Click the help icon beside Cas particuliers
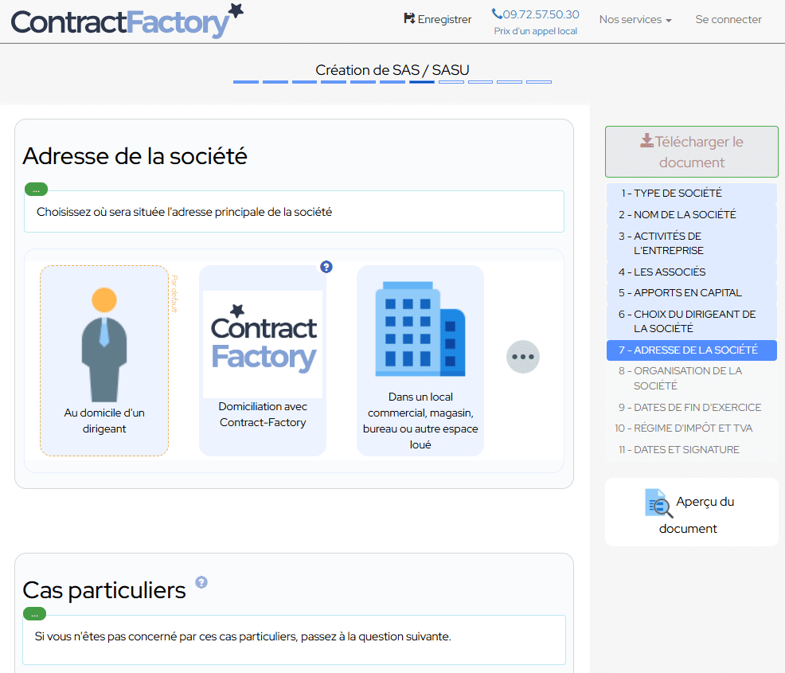 click(201, 582)
